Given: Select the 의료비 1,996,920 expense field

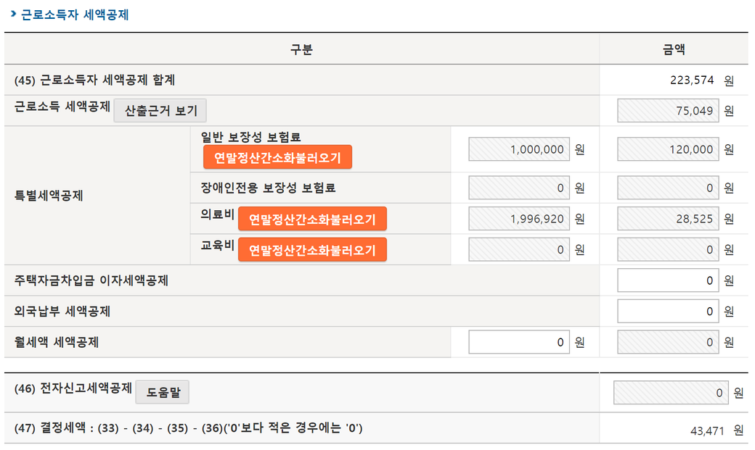Looking at the screenshot, I should click(x=519, y=219).
